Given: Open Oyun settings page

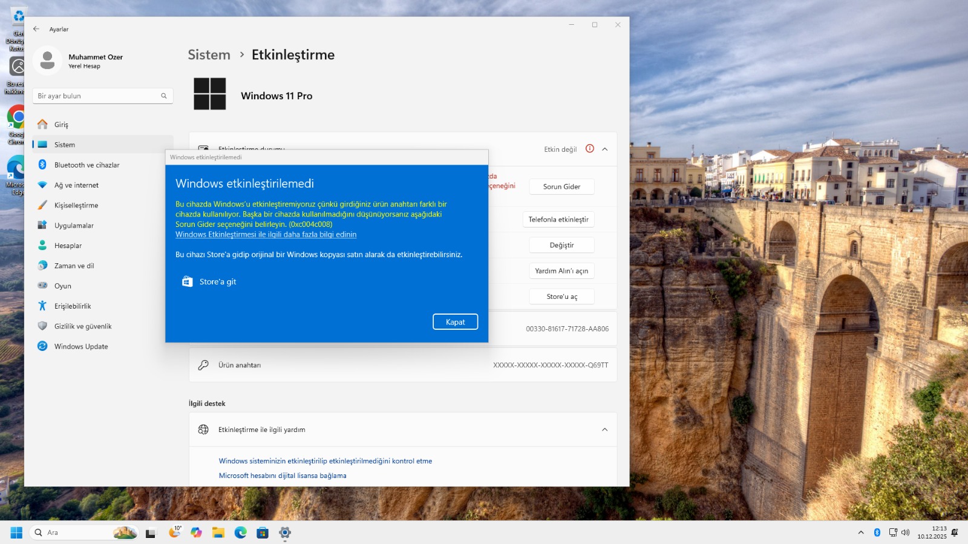Looking at the screenshot, I should (103, 286).
